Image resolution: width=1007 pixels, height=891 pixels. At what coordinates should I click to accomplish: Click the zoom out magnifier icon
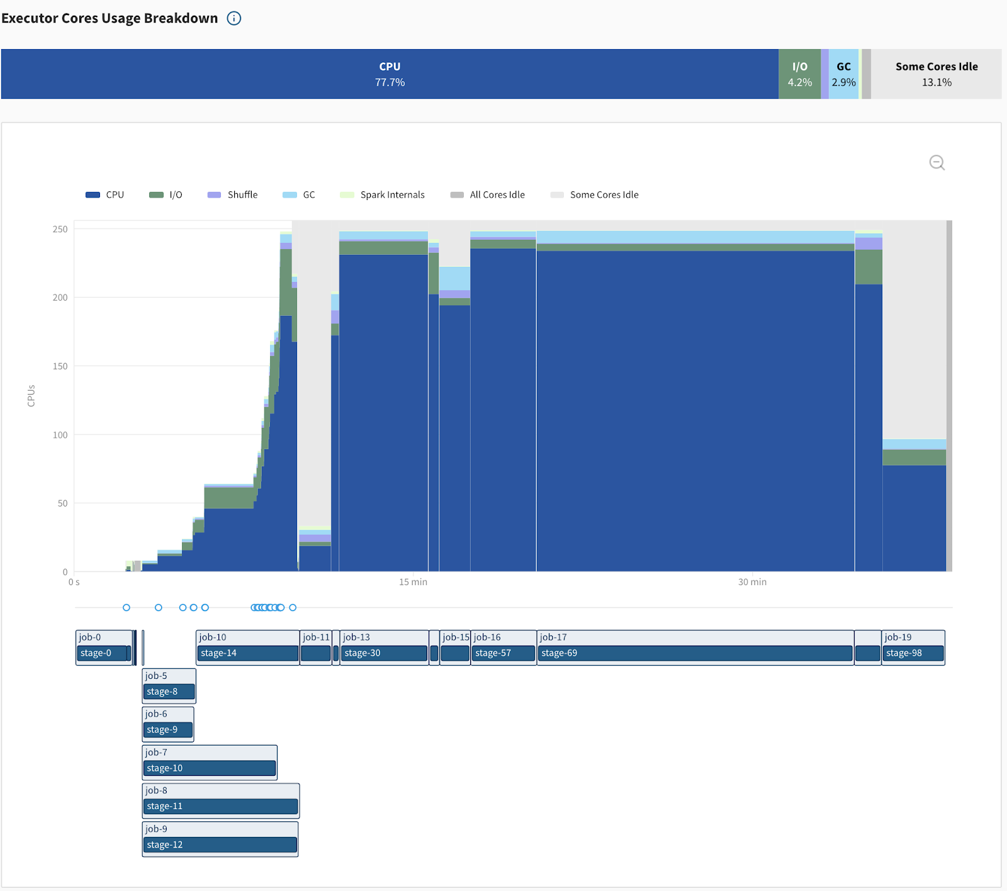(x=937, y=163)
